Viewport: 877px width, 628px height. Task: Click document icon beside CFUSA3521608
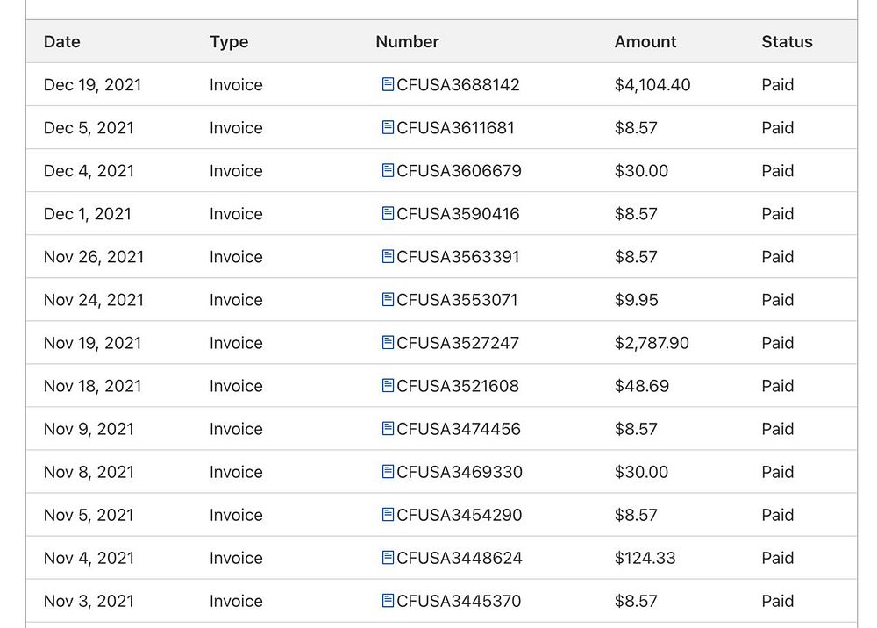[388, 385]
